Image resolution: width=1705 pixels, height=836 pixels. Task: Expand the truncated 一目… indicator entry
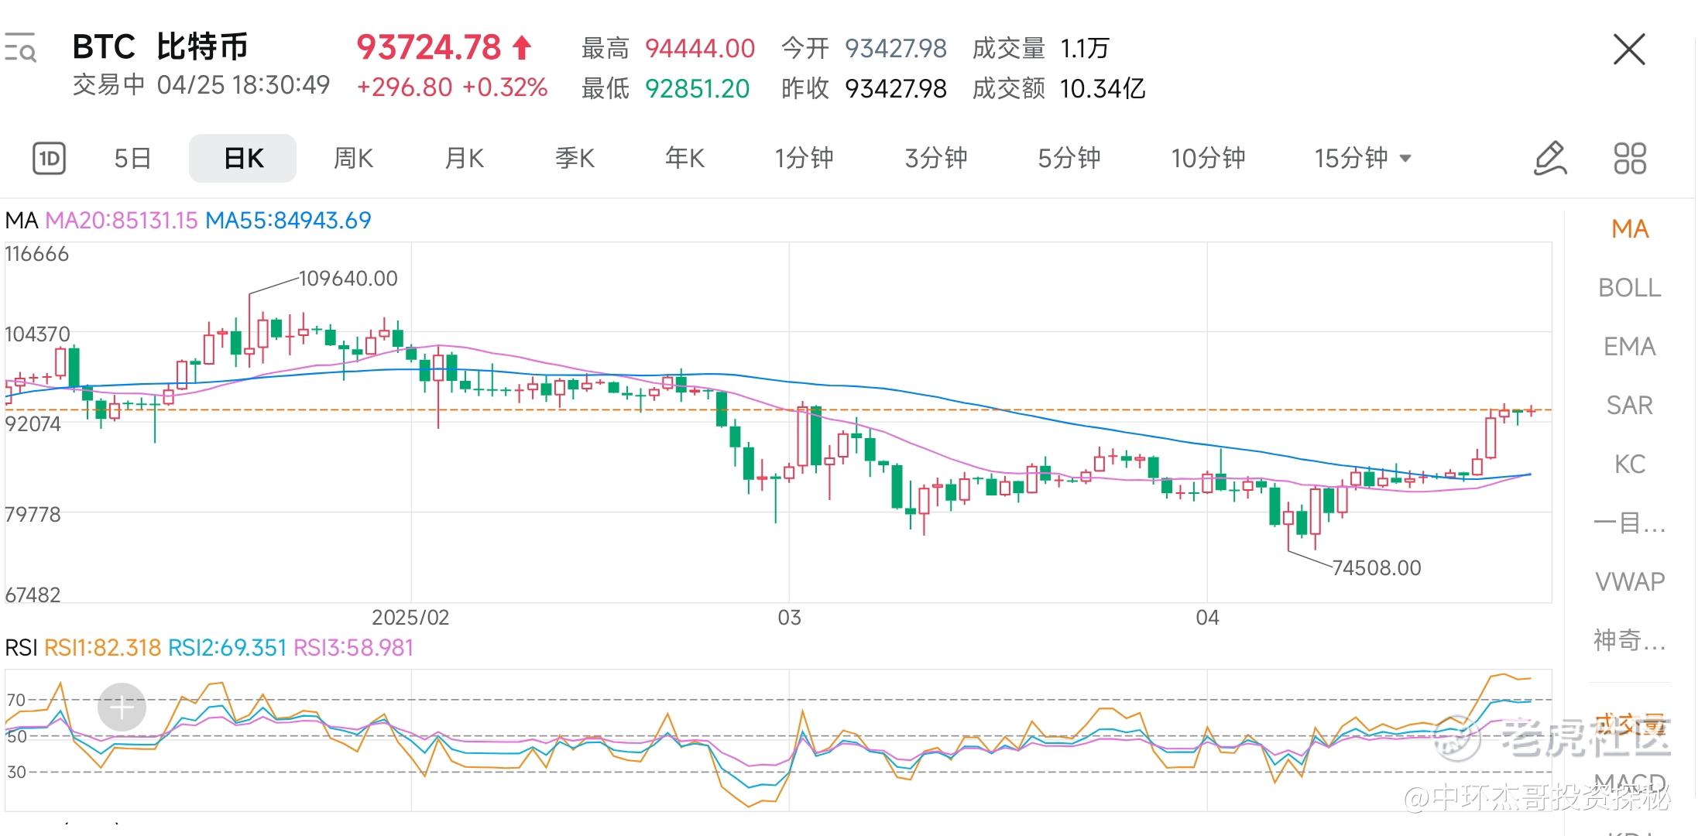pos(1629,523)
